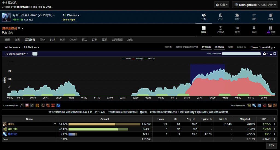Click the 吸血虫群 ability icon in table

[5, 129]
